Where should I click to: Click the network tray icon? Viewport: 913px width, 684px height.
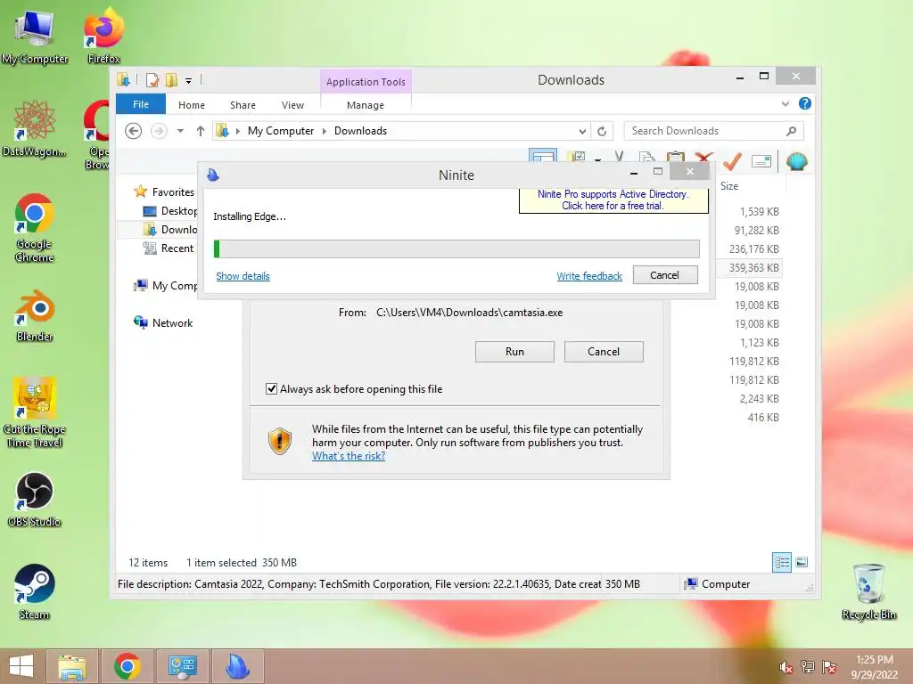tap(808, 667)
